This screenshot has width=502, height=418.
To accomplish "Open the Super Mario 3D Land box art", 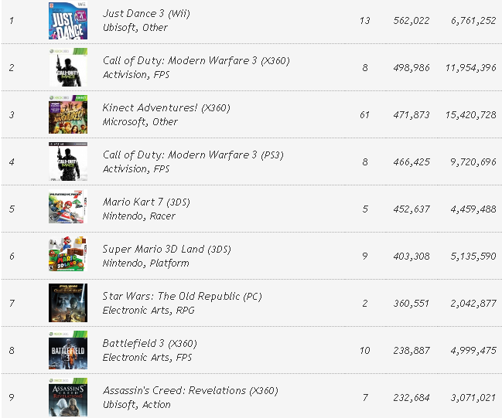I will [68, 253].
